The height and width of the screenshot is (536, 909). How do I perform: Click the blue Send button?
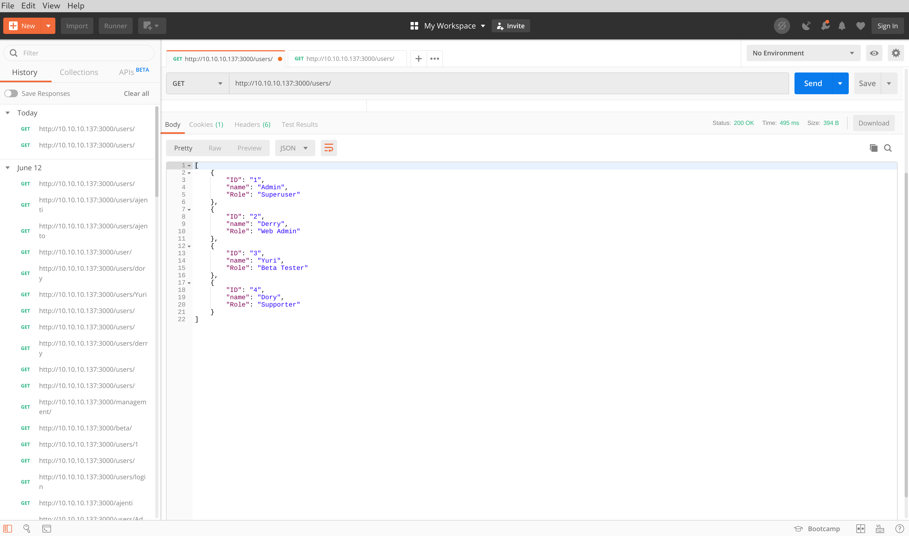[x=813, y=83]
